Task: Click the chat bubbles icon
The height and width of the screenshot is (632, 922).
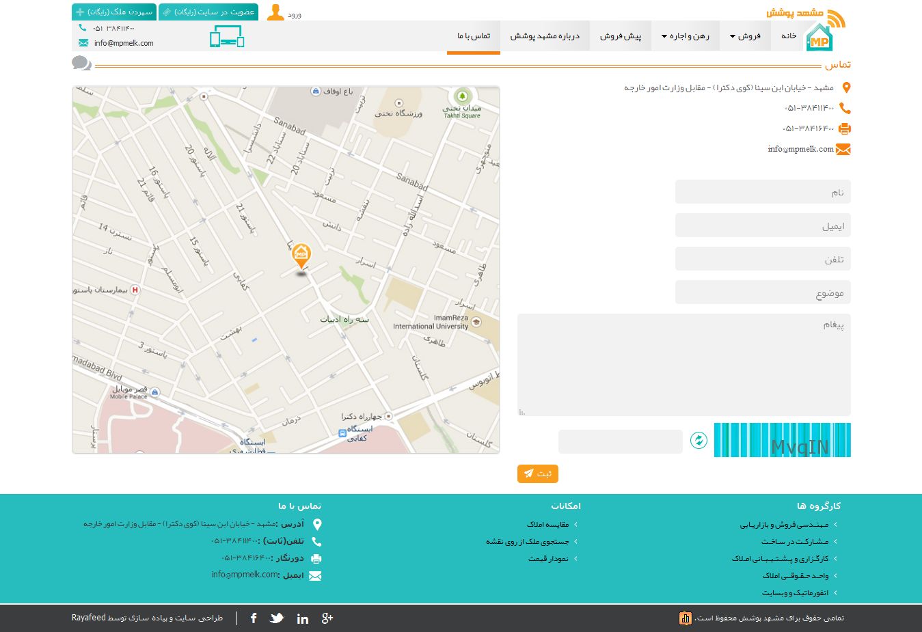Action: click(x=81, y=64)
